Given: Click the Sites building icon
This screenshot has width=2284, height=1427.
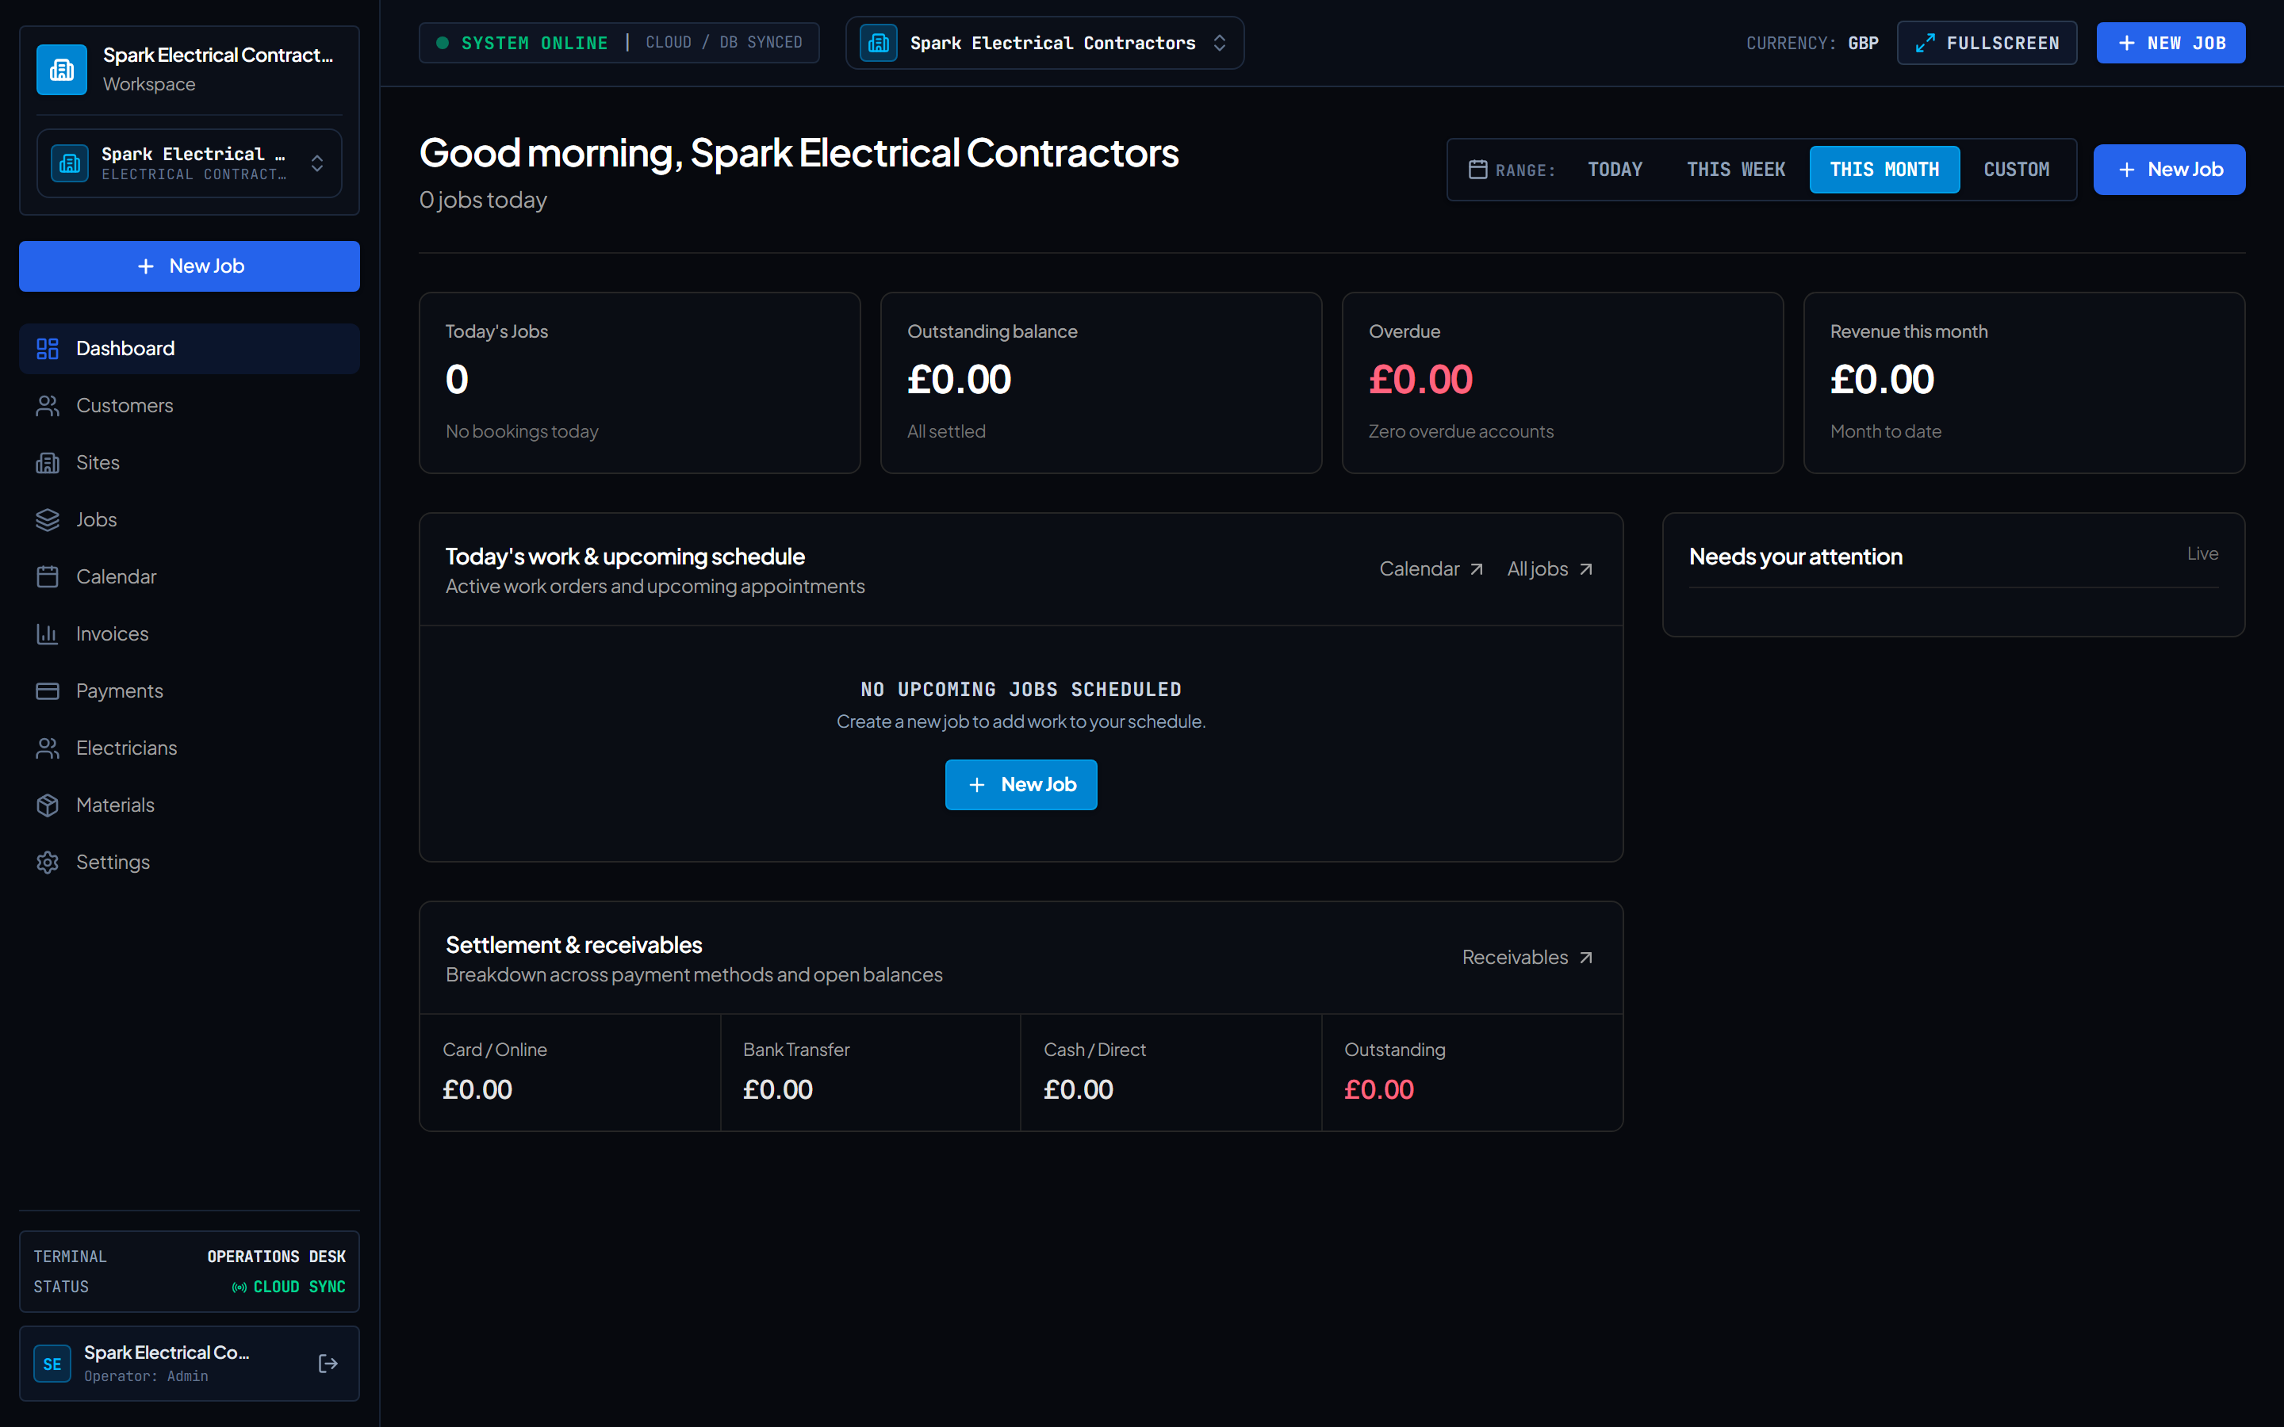Looking at the screenshot, I should pyautogui.click(x=48, y=462).
